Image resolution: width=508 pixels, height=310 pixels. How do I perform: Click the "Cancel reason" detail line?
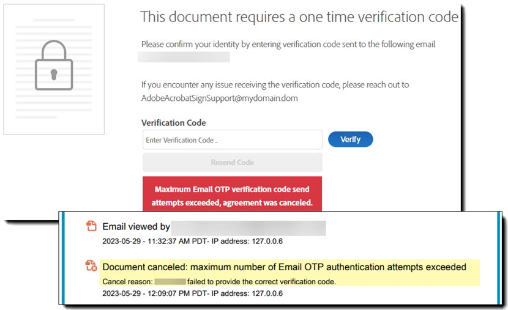219,281
